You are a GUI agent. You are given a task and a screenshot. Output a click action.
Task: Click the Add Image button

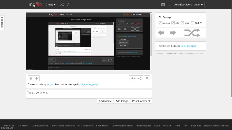(122, 101)
